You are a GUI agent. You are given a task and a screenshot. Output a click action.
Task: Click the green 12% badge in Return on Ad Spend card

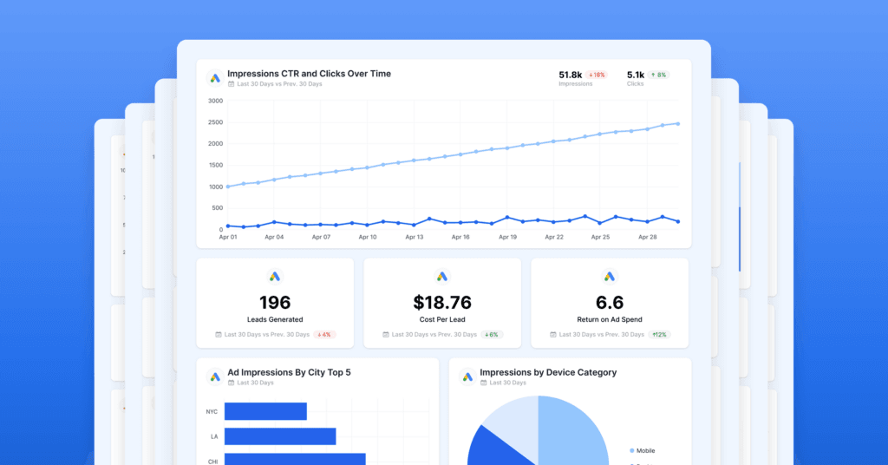click(x=659, y=335)
